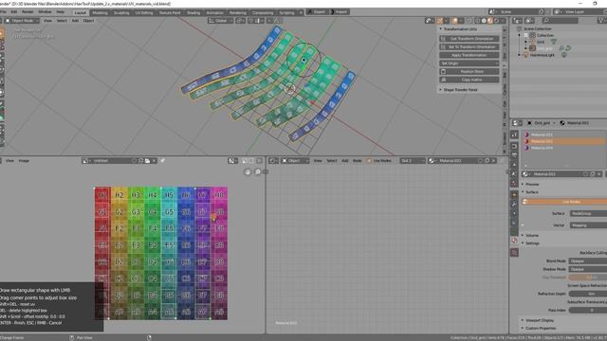Open the Global transform orientation dropdown
The width and height of the screenshot is (607, 341).
[x=220, y=21]
